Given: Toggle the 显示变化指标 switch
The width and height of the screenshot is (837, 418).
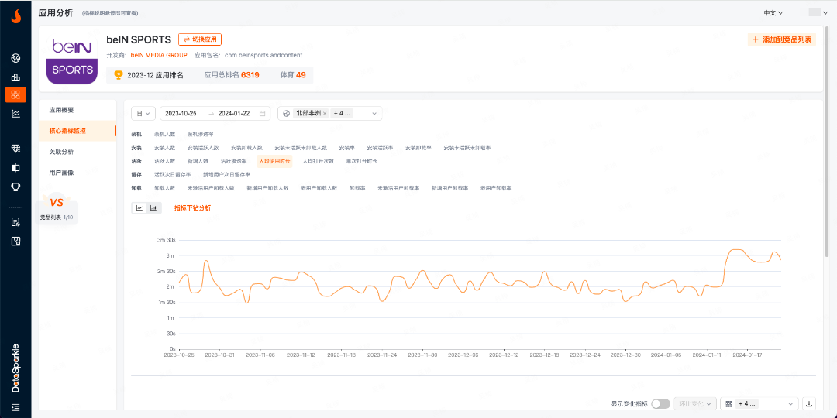Looking at the screenshot, I should [660, 404].
